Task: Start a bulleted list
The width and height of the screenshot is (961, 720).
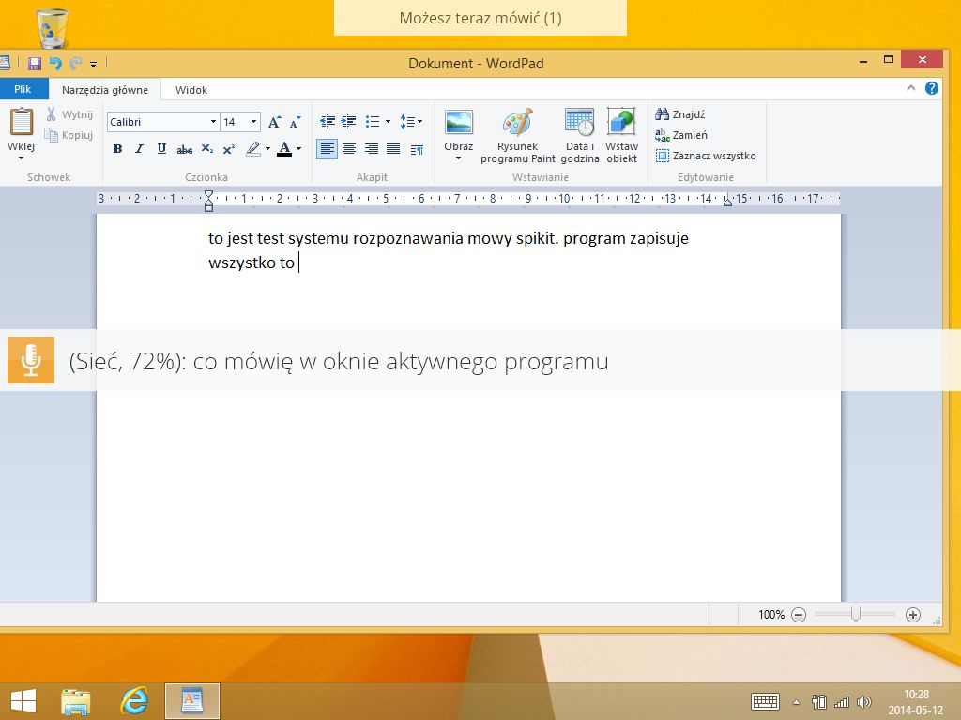Action: coord(373,121)
